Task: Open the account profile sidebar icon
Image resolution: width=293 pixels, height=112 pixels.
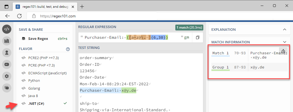Action: click(7, 53)
